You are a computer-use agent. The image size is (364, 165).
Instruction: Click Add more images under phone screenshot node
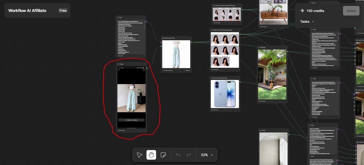click(x=122, y=130)
